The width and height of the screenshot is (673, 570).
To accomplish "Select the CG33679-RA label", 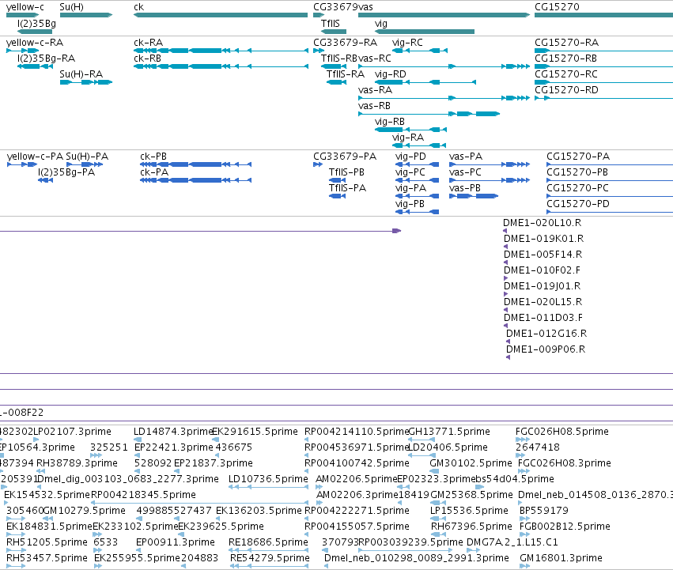I will coord(345,43).
